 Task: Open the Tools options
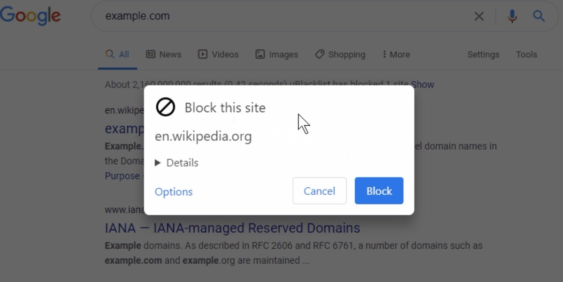click(526, 54)
